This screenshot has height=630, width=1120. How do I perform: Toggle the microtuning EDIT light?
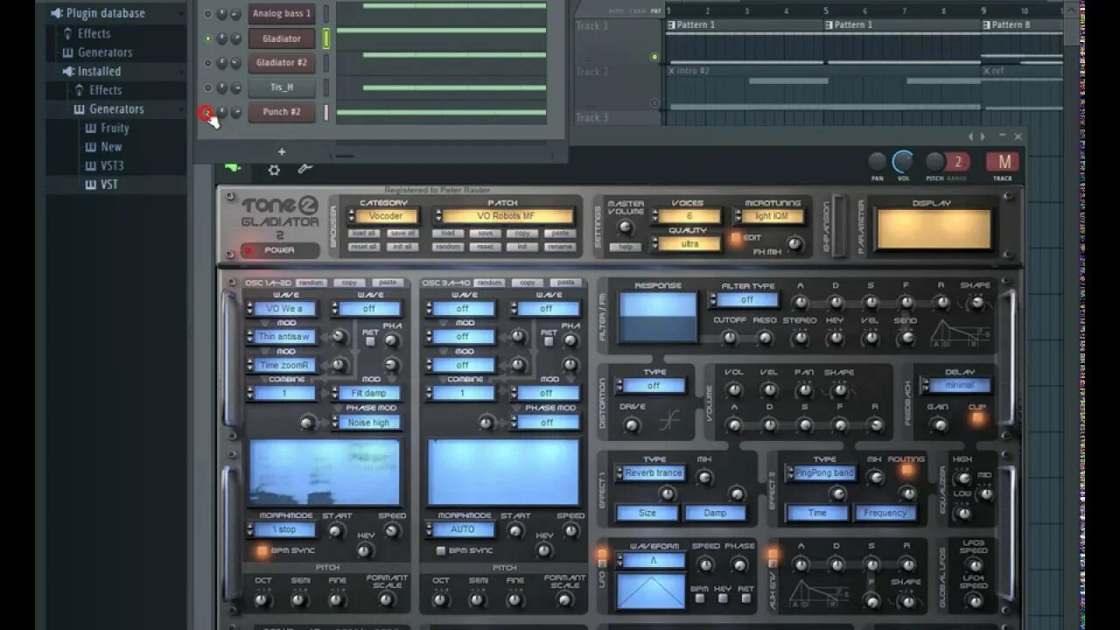coord(737,237)
